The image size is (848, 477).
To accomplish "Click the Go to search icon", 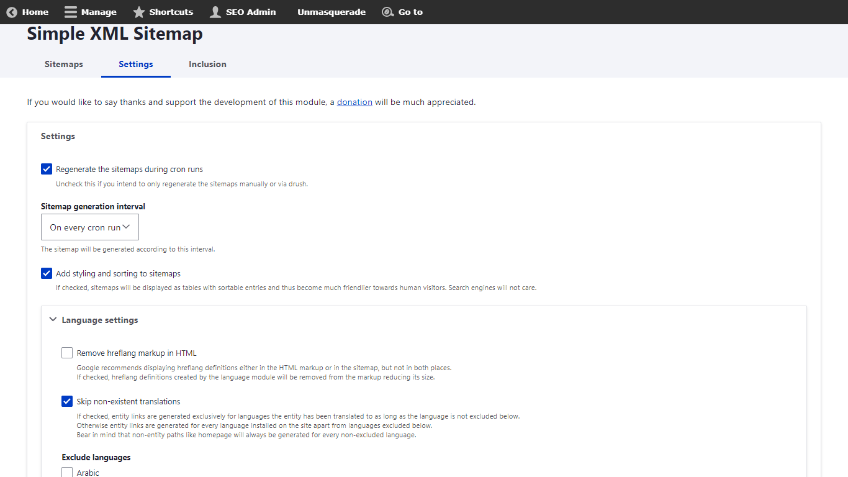I will coord(388,12).
